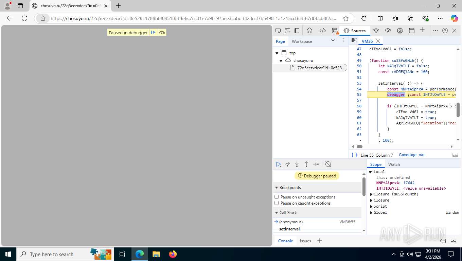This screenshot has height=261, width=462.
Task: Step over from the paused overlay
Action: (x=162, y=33)
